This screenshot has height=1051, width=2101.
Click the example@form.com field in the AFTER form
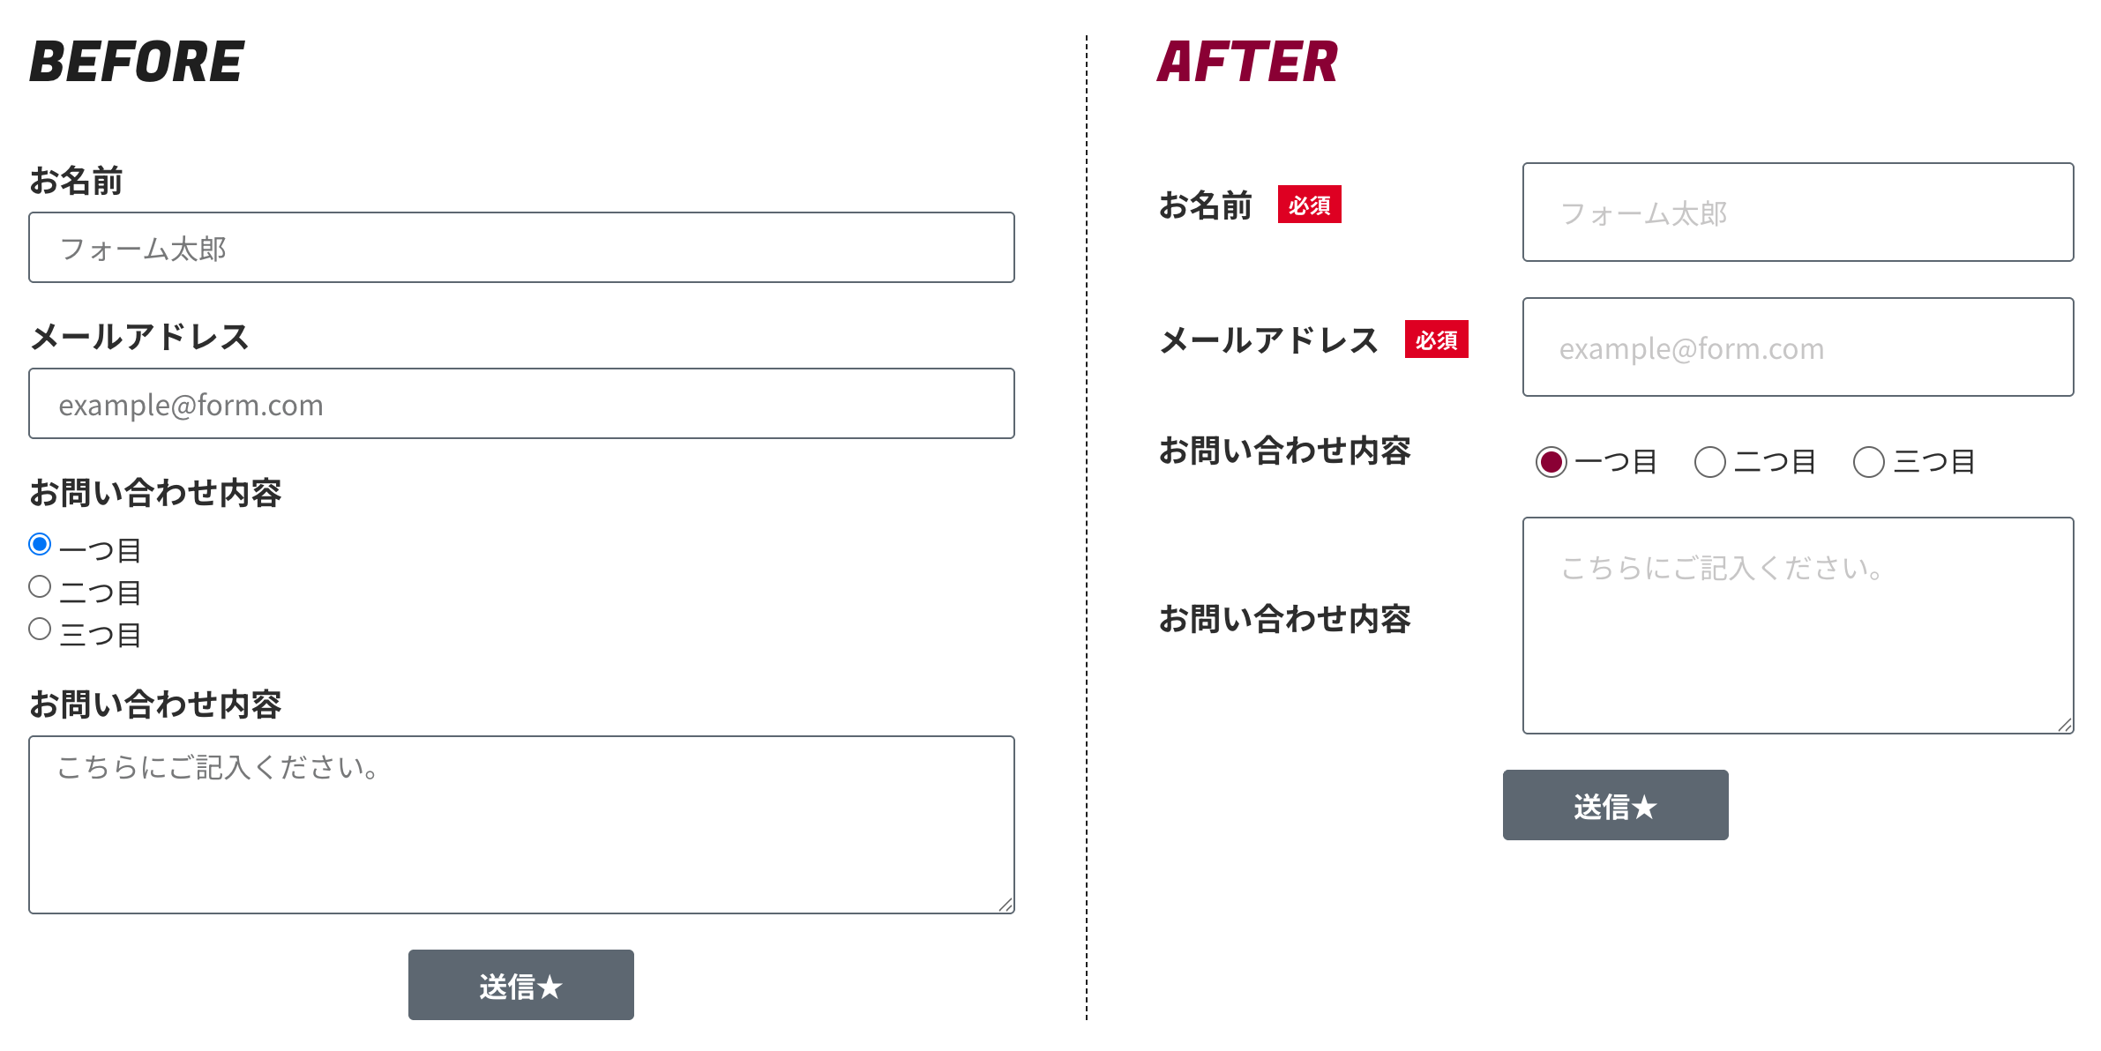(1798, 347)
